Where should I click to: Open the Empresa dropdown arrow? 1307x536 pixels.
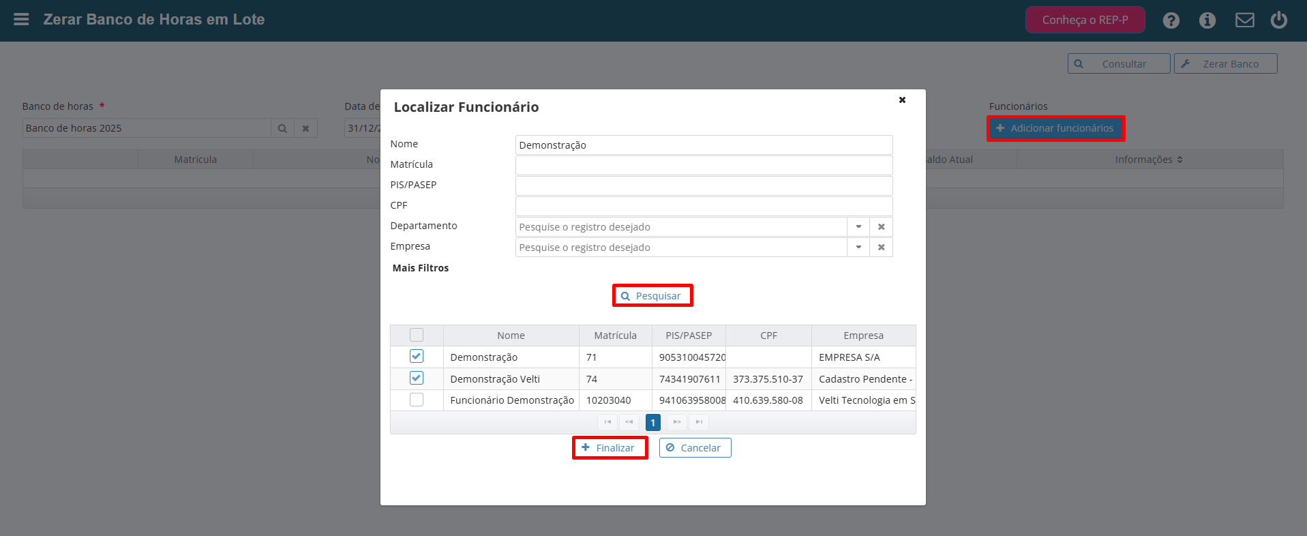pos(858,247)
